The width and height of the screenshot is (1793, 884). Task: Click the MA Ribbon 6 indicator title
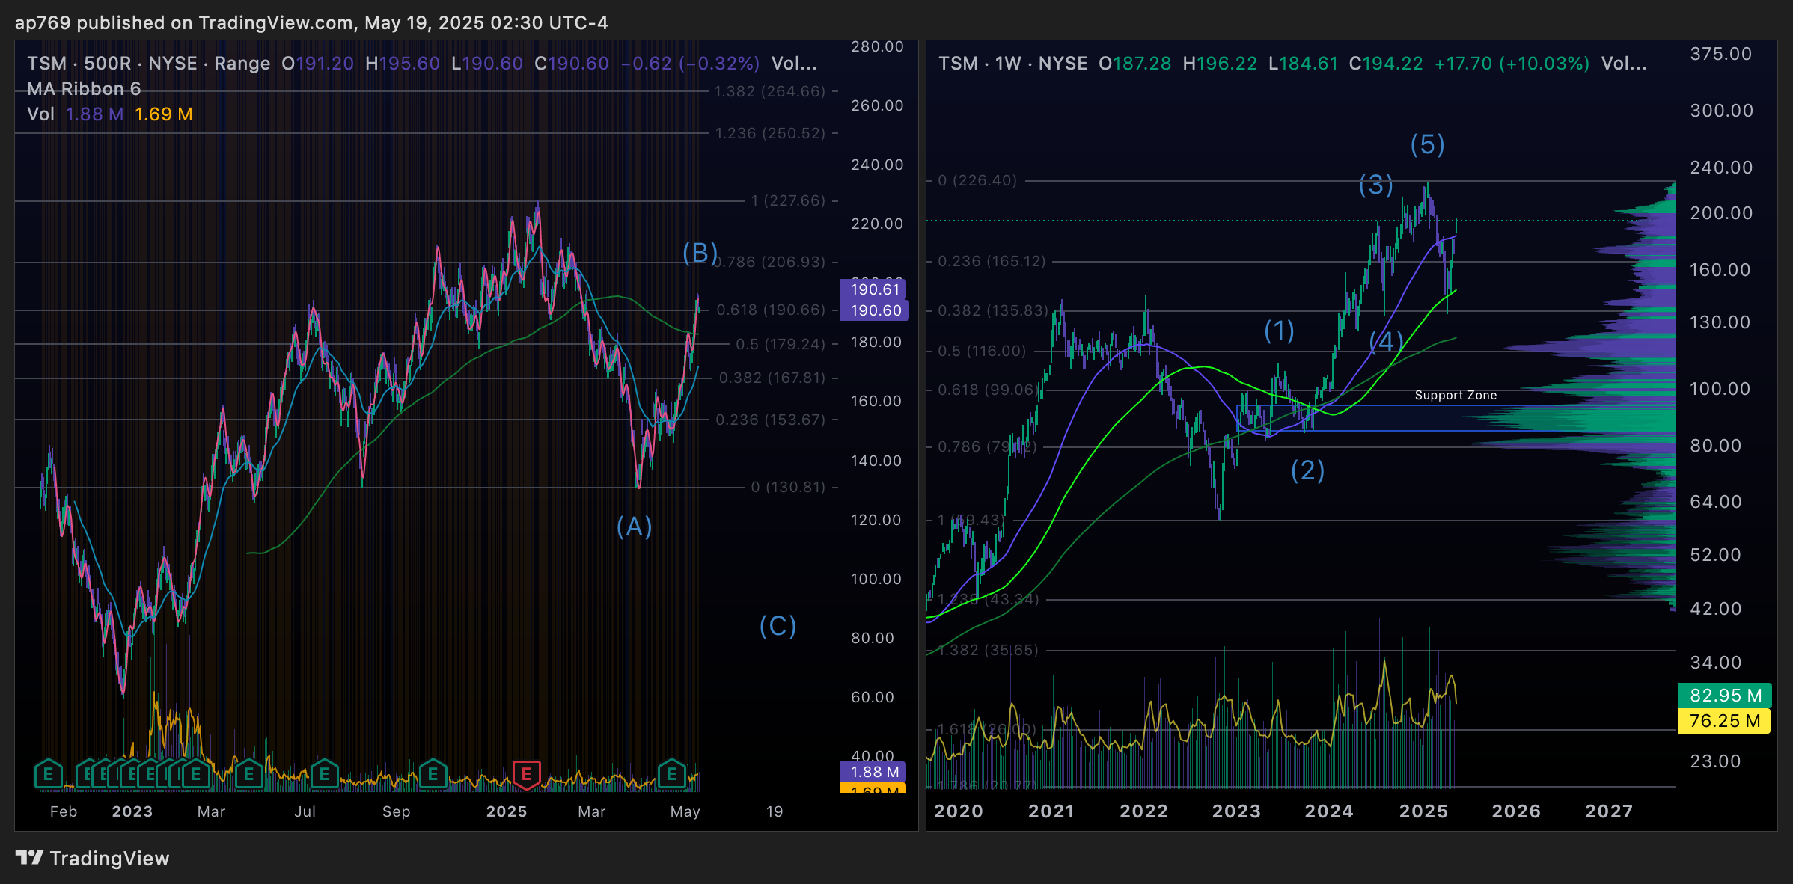84,89
